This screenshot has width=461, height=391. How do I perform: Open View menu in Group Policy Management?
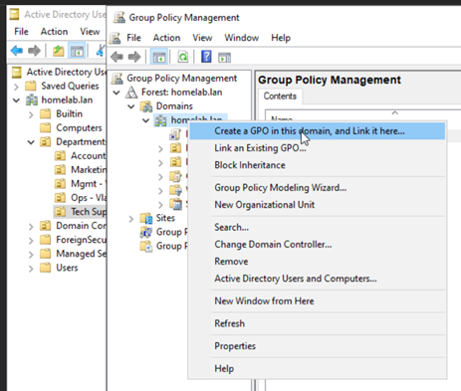tap(202, 38)
